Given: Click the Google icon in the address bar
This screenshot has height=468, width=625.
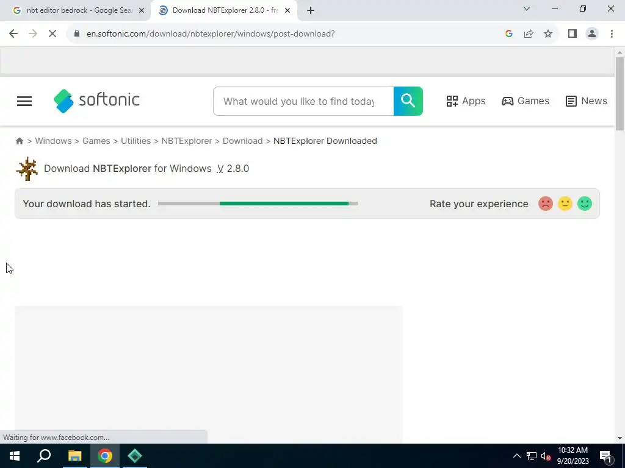Looking at the screenshot, I should pos(508,34).
